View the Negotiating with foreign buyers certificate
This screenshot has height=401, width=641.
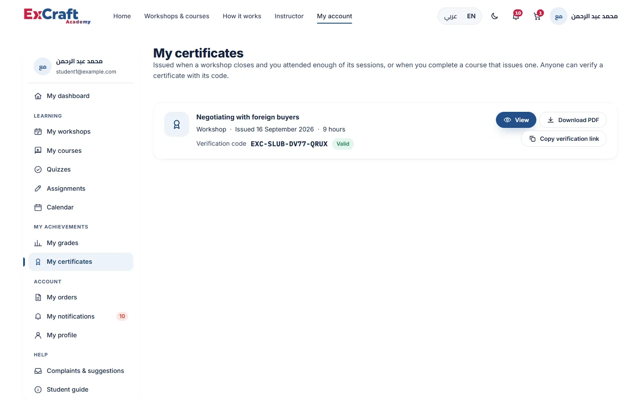click(516, 120)
